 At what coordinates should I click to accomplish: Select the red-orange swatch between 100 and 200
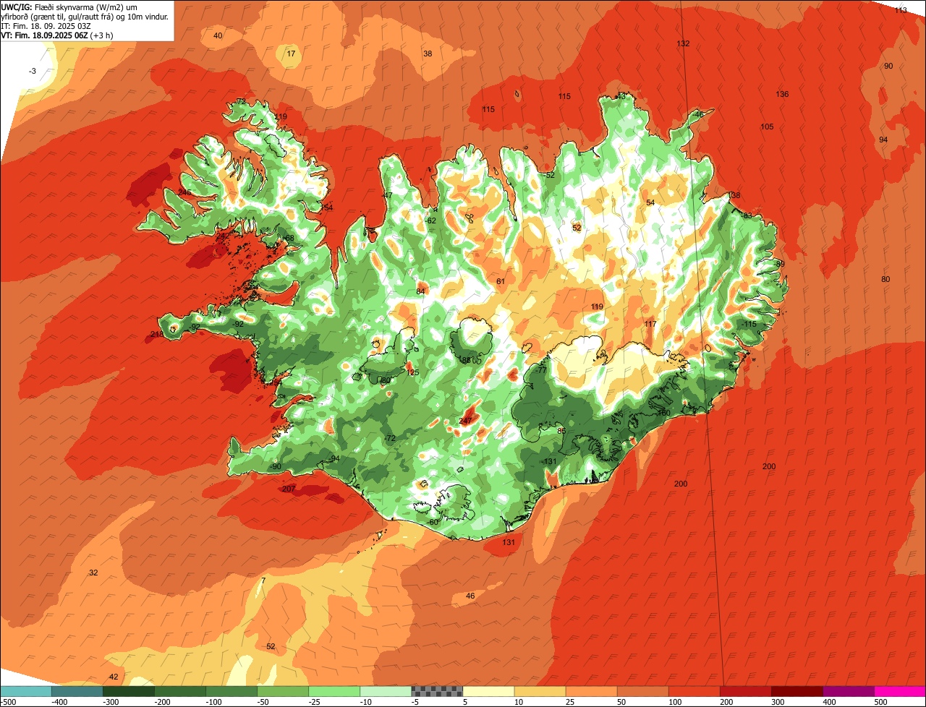694,691
